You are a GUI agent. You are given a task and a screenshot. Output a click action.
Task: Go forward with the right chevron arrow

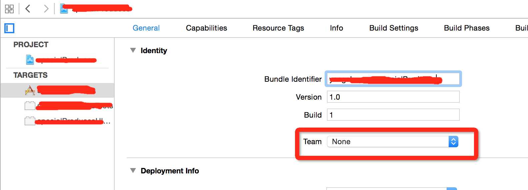(46, 9)
